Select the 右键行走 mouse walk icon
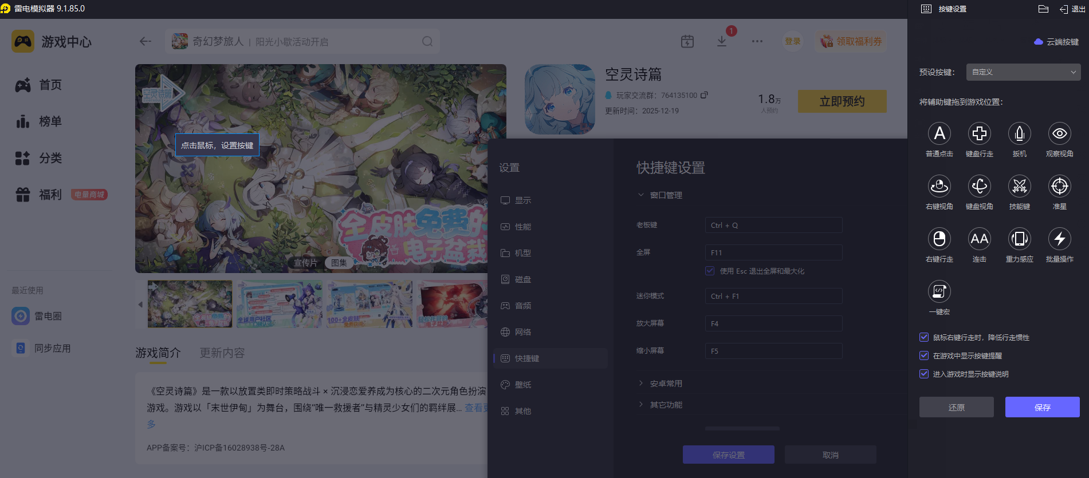This screenshot has height=478, width=1089. pos(939,239)
